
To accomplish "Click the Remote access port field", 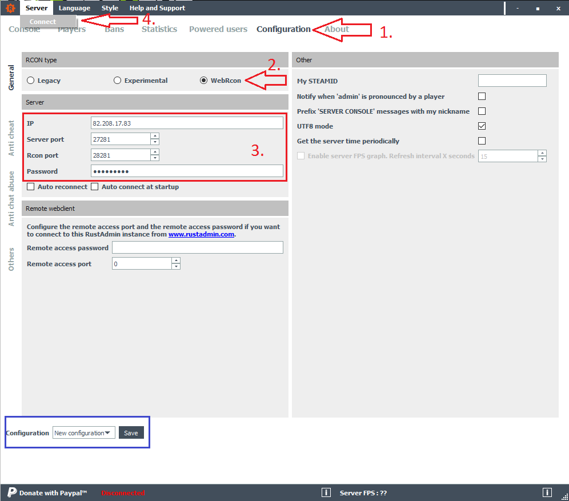I will 142,263.
